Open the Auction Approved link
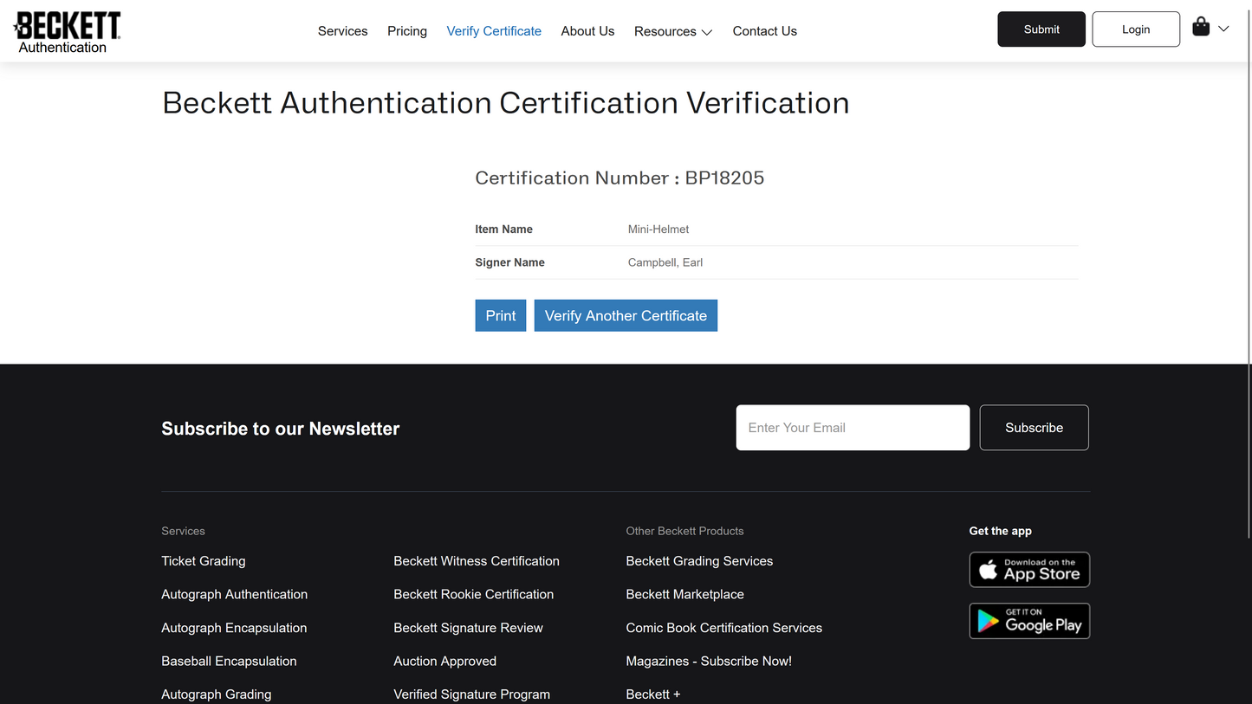This screenshot has width=1252, height=704. point(445,661)
